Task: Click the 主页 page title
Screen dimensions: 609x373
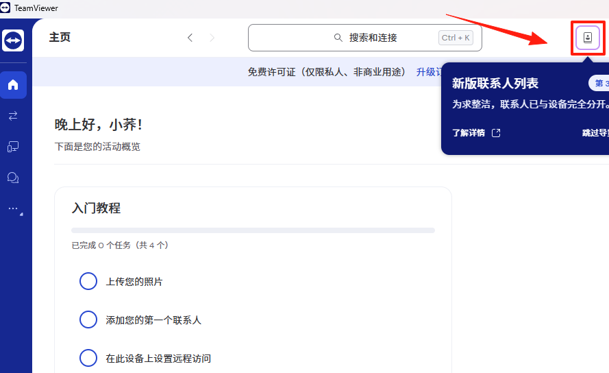Action: 60,37
